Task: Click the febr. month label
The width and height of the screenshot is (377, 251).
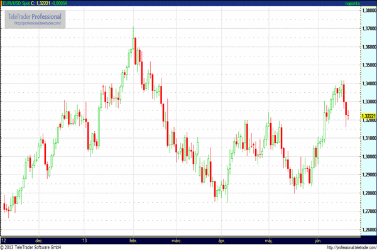Action: click(x=133, y=240)
